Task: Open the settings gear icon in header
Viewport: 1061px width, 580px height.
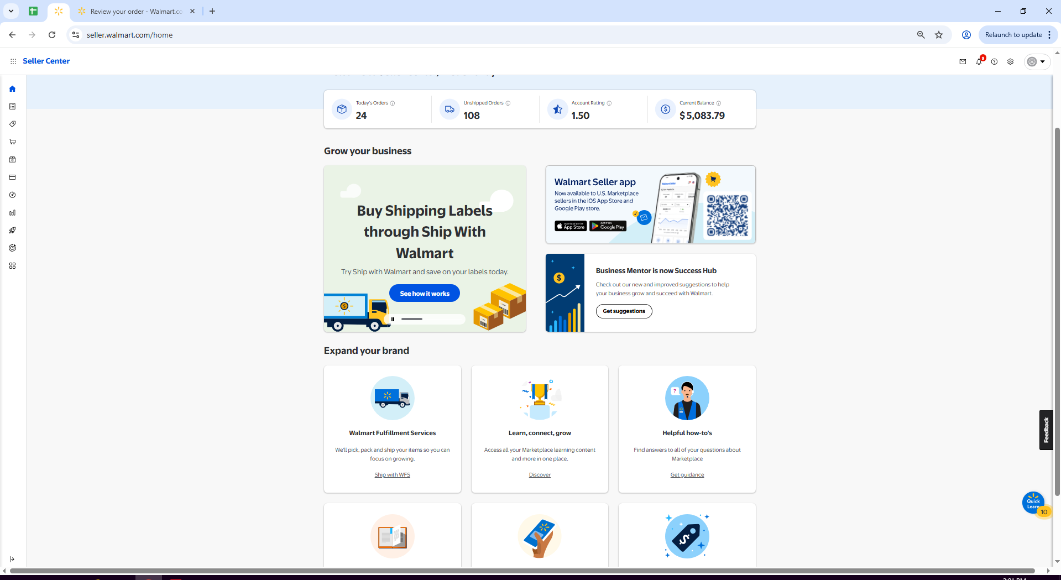Action: click(1010, 61)
